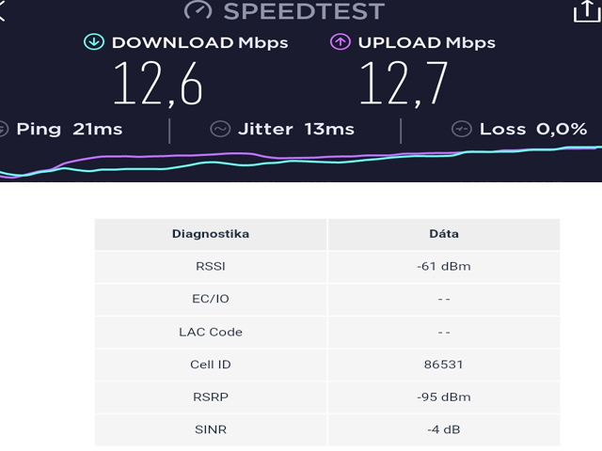602x451 pixels.
Task: Tap the Ping icon
Action: pos(3,129)
